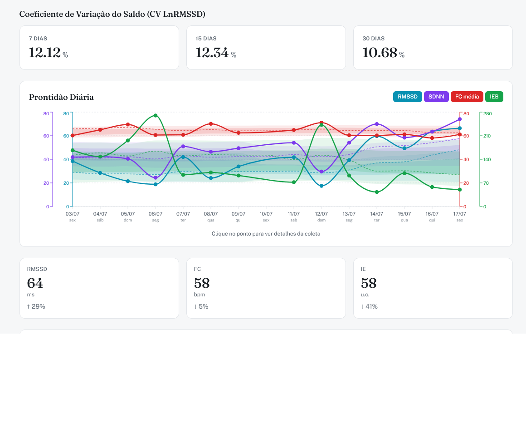Click the 210 tick on green IEB axis
The width and height of the screenshot is (526, 423).
point(487,136)
